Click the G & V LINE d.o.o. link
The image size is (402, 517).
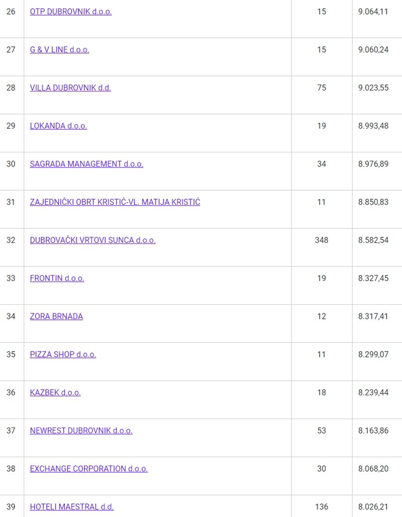(59, 50)
